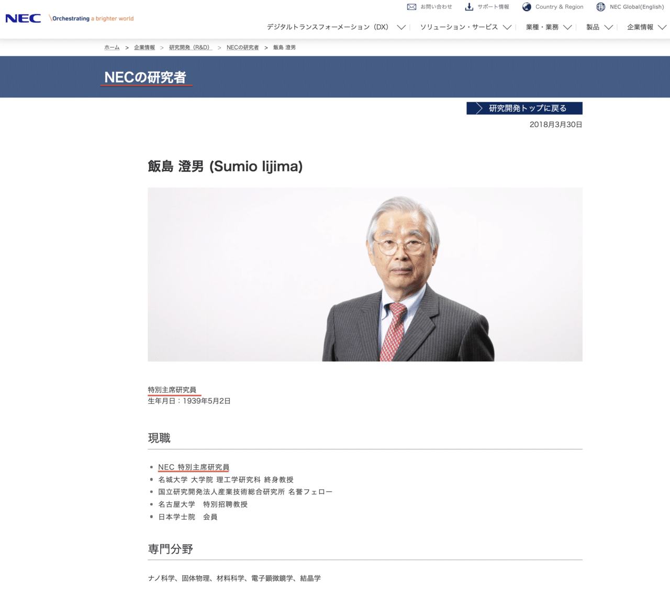Open the デジタルトランスフォーメーション (DX) menu
670x592 pixels.
coord(328,27)
